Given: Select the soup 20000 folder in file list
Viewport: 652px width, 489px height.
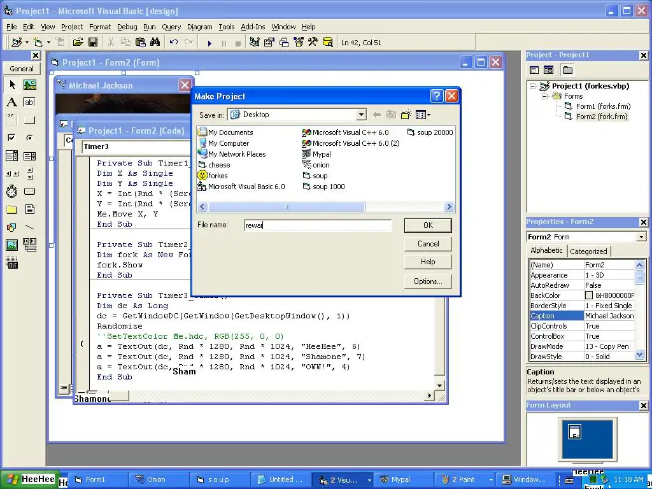Looking at the screenshot, I should coord(430,132).
